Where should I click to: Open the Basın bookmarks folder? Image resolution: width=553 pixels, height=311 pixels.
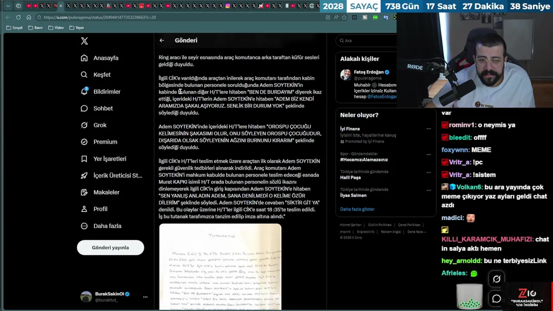(35, 28)
